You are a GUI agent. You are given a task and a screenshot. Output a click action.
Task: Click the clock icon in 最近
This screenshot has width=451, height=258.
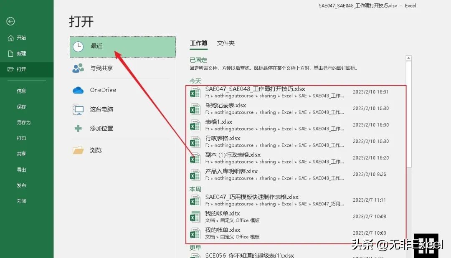coord(78,47)
